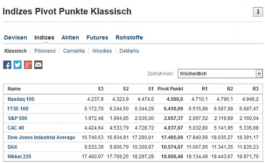The image size is (265, 163).
Task: Select the Camarilla pivot method
Action: click(x=74, y=51)
